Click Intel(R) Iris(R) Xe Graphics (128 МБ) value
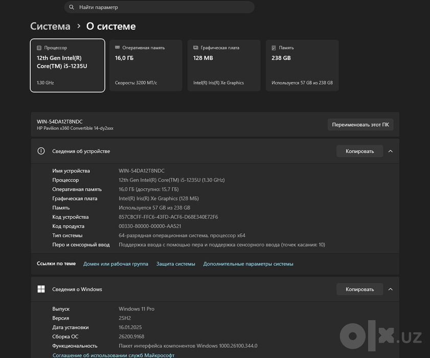This screenshot has height=358, width=430. click(x=159, y=198)
